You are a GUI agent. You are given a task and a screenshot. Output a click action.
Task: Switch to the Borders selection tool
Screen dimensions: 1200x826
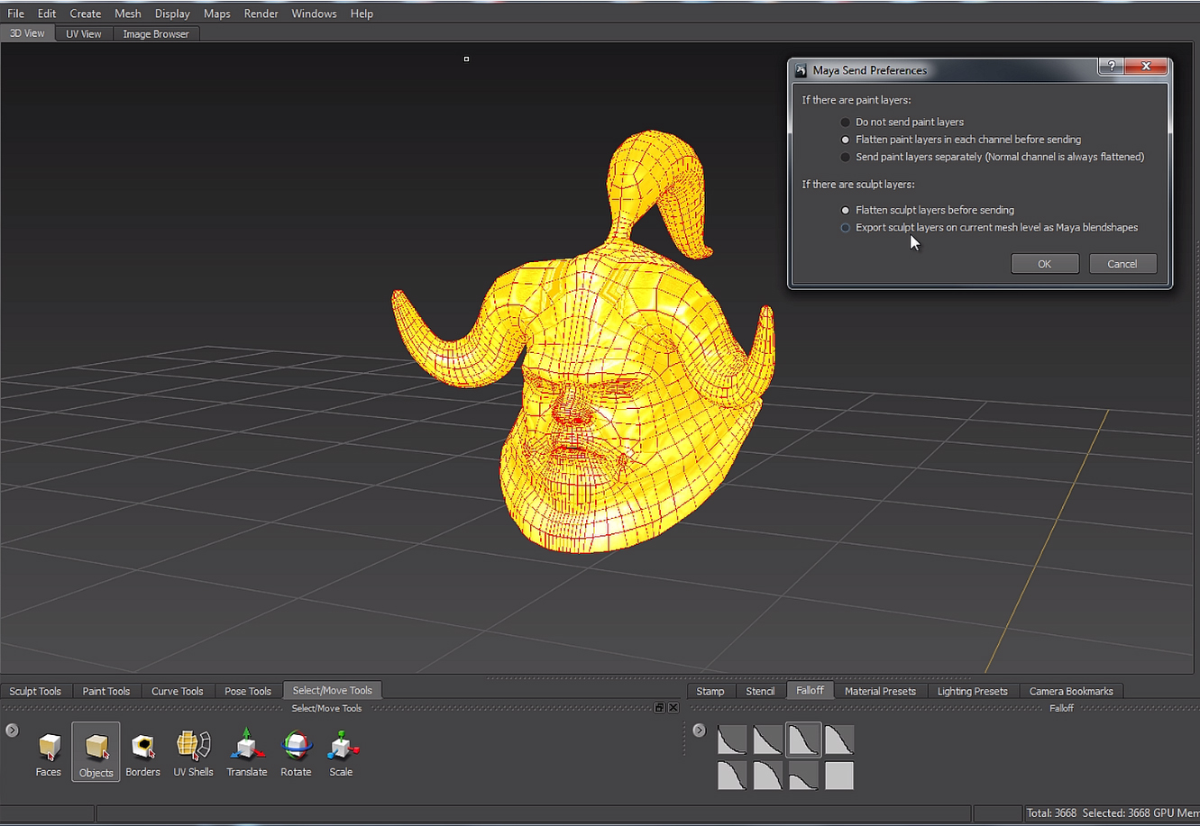(x=142, y=752)
